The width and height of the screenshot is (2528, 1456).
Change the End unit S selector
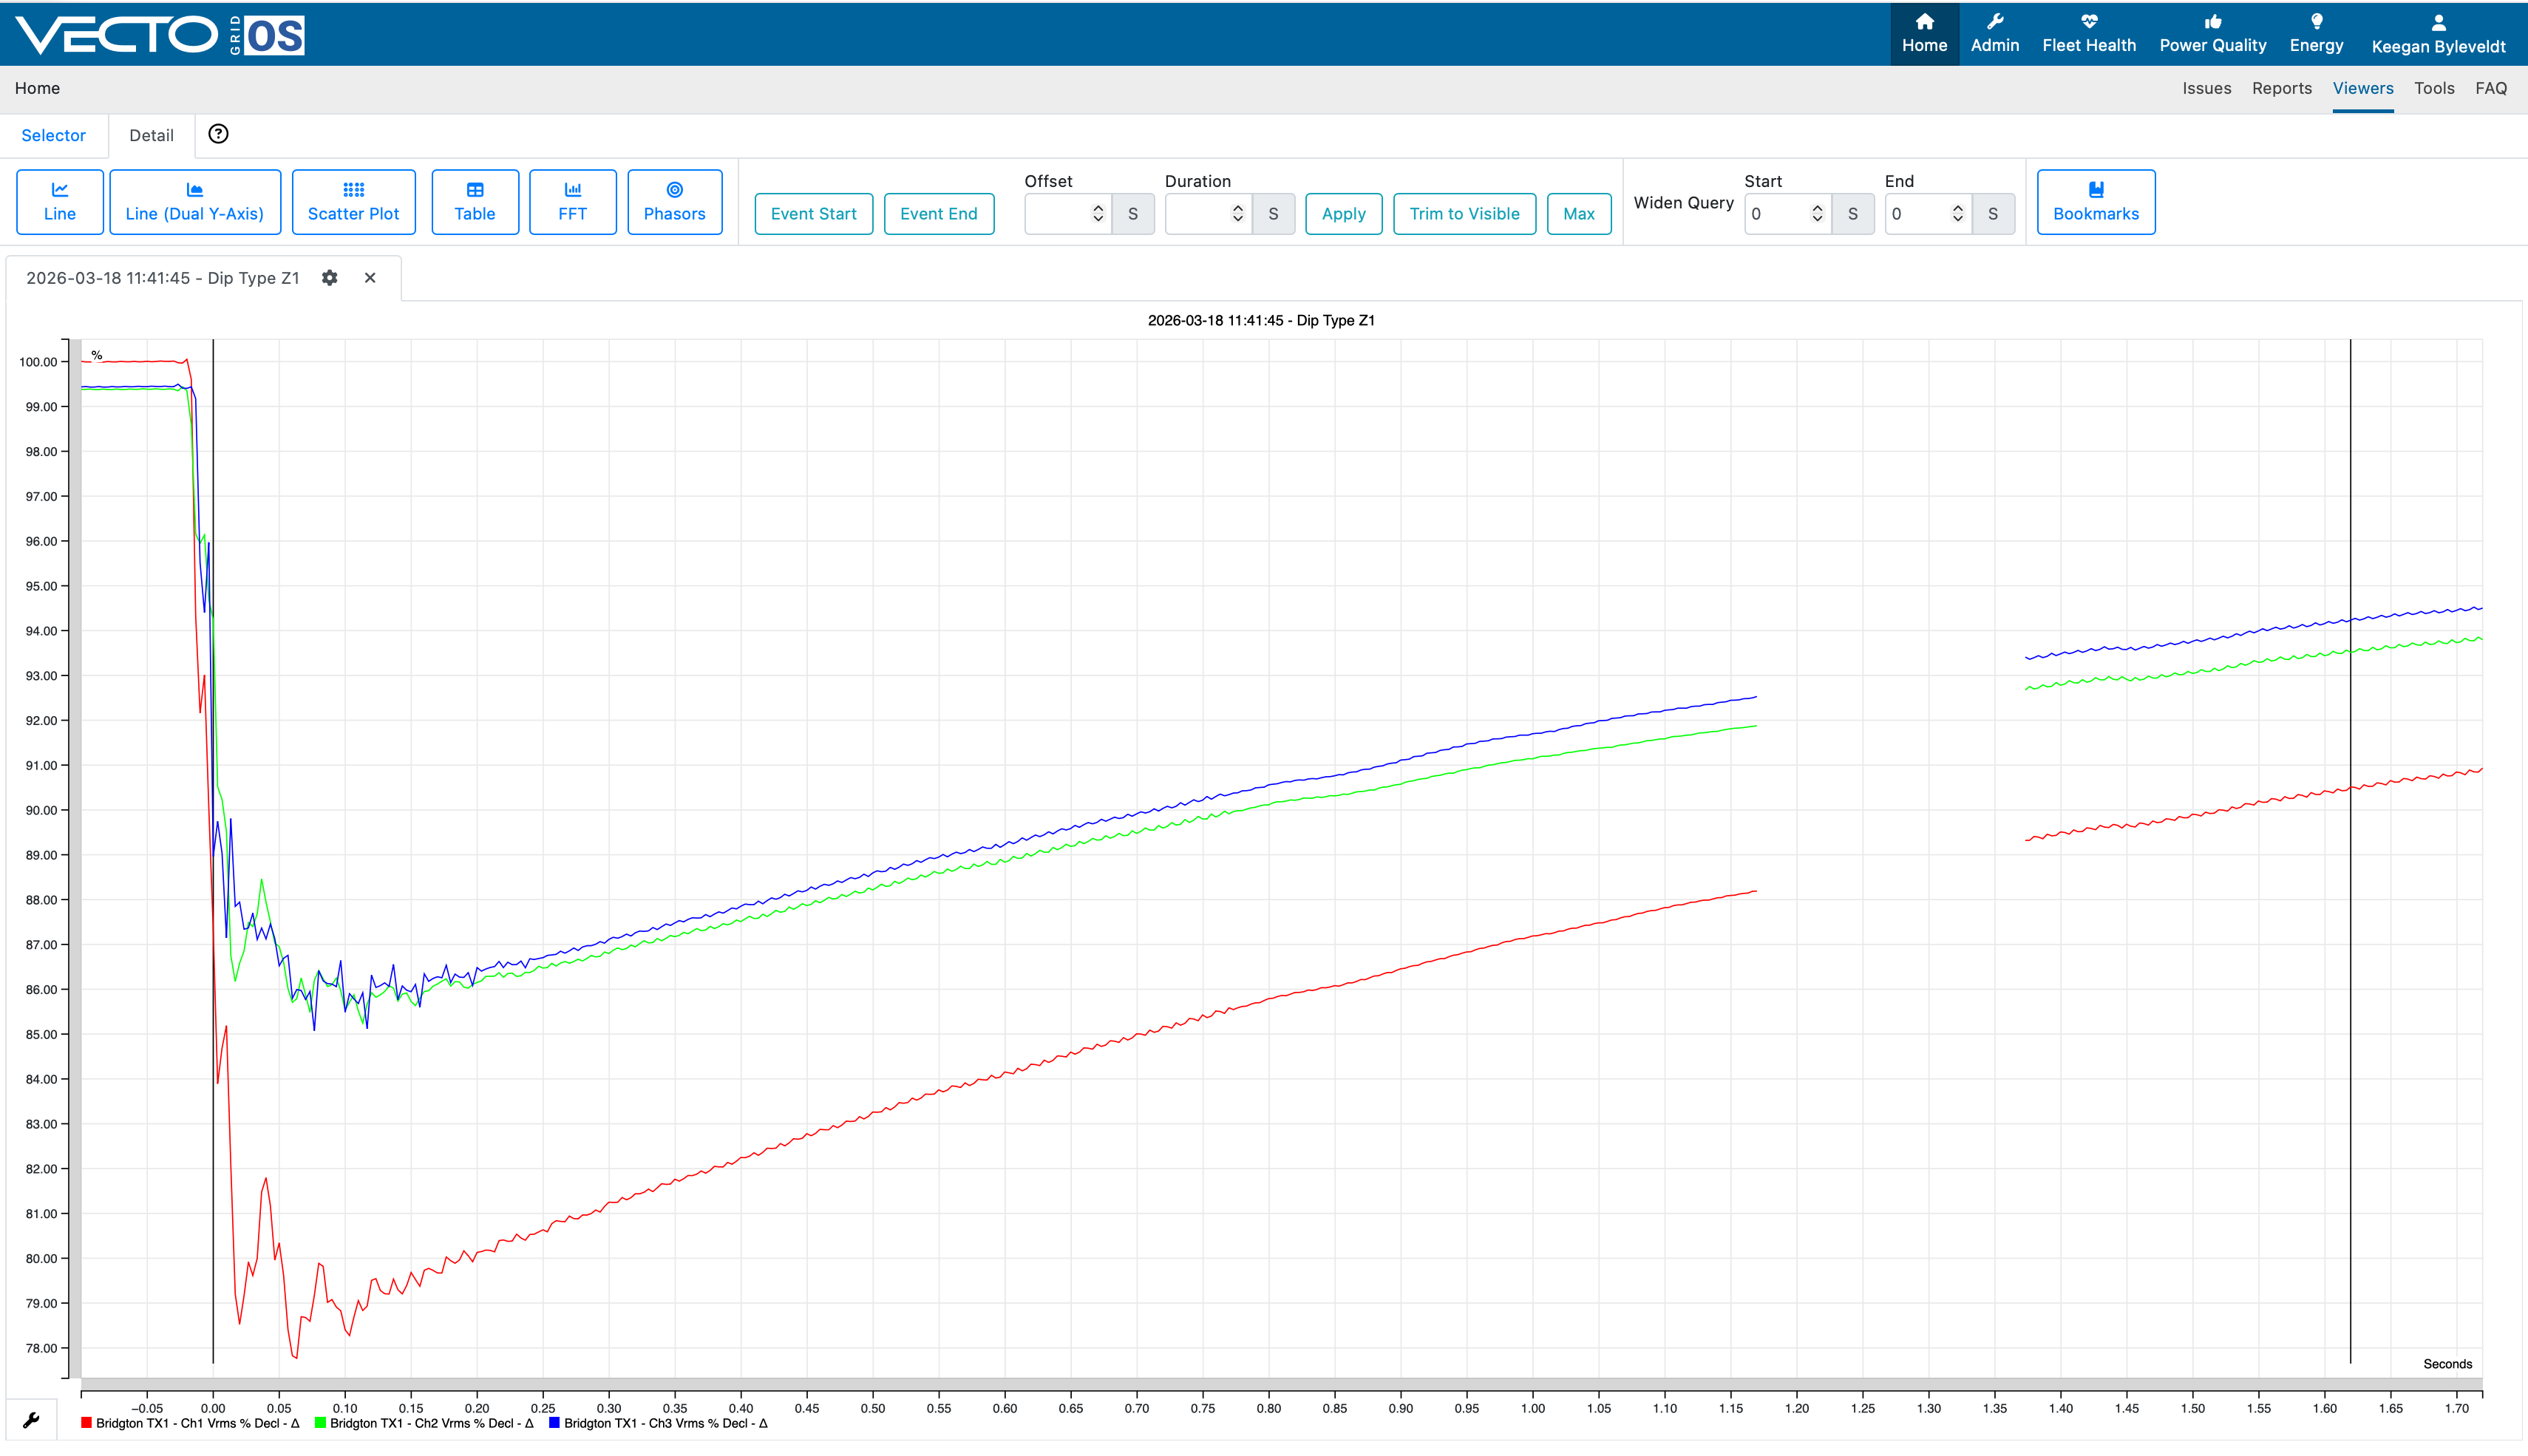(x=1993, y=214)
